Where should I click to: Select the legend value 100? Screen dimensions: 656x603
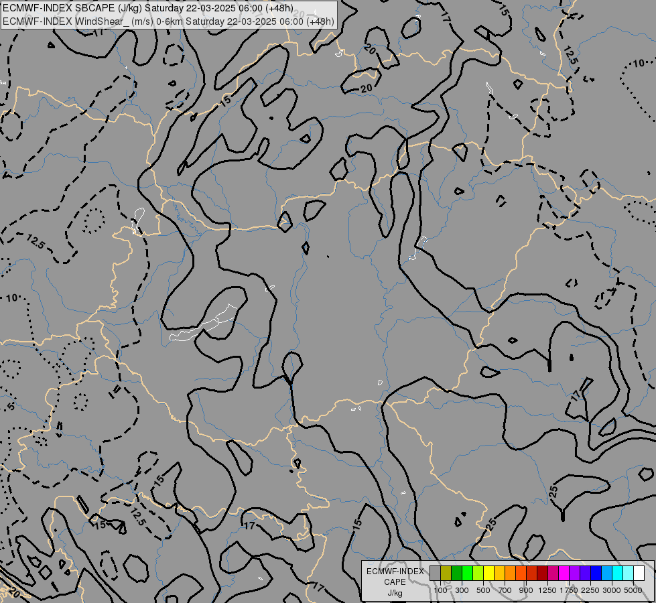tap(440, 590)
